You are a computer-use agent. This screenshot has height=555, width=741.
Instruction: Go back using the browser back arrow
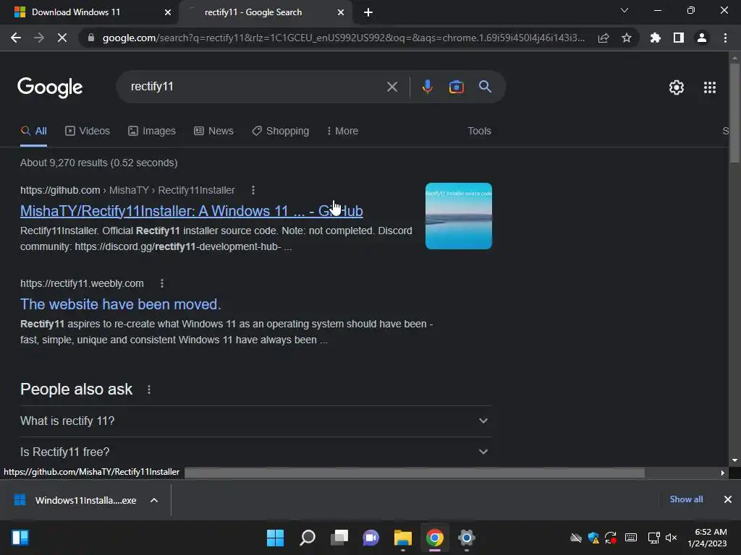16,38
